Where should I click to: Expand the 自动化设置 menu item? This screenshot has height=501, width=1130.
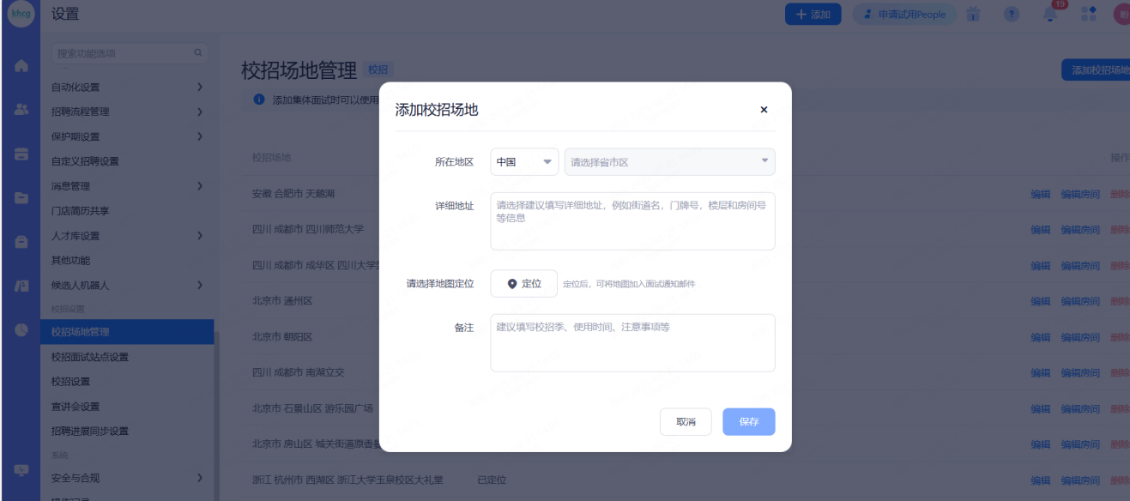[127, 87]
